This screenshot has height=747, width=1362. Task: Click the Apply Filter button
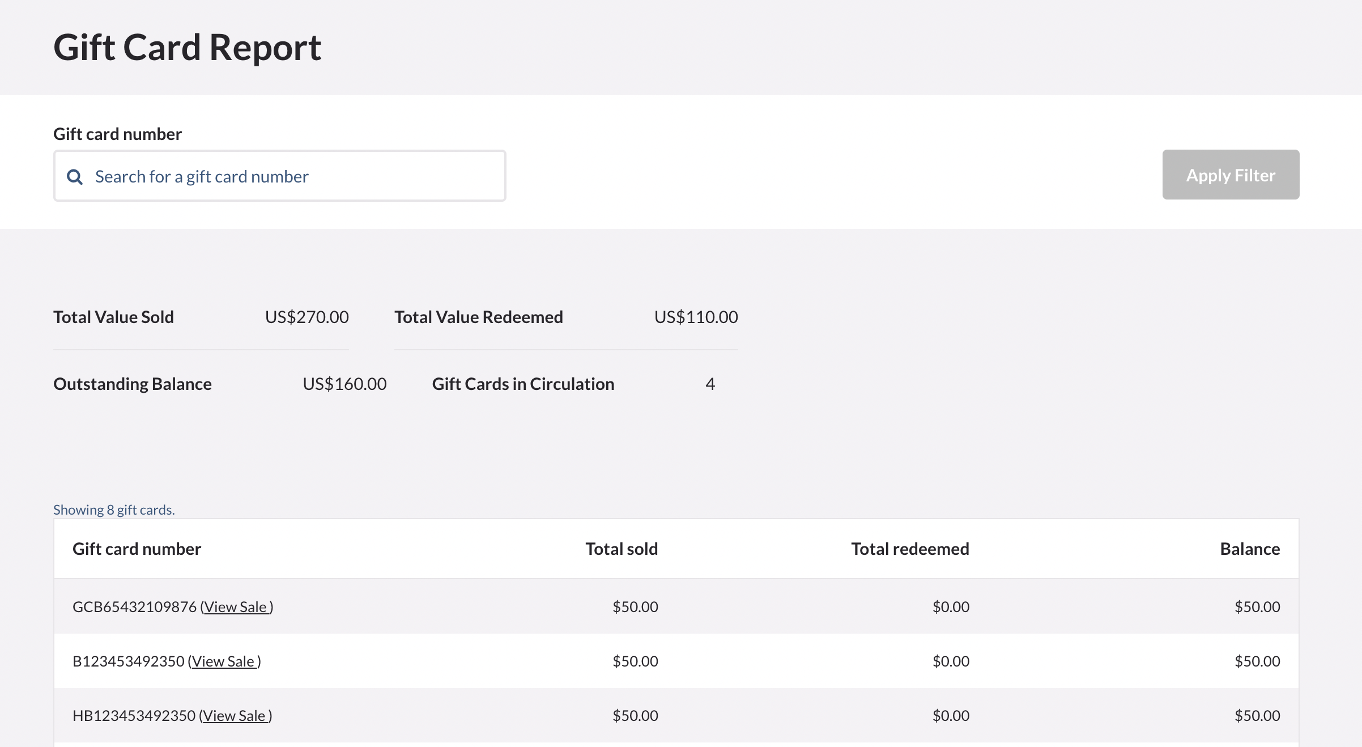click(x=1230, y=175)
